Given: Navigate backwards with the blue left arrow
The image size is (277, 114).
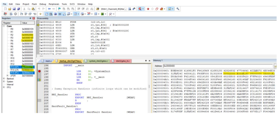Looking at the screenshot, I should [49, 9].
